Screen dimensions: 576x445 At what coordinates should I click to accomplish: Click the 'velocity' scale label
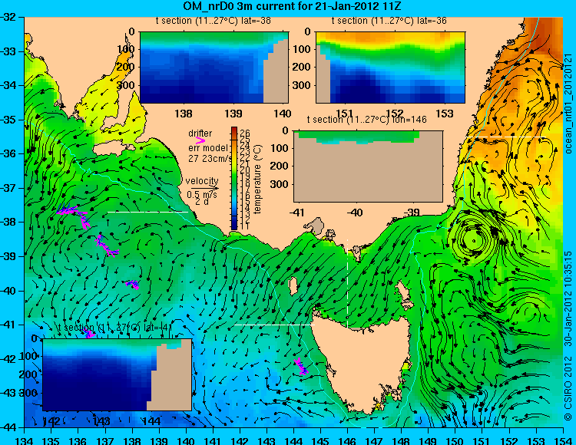point(202,181)
